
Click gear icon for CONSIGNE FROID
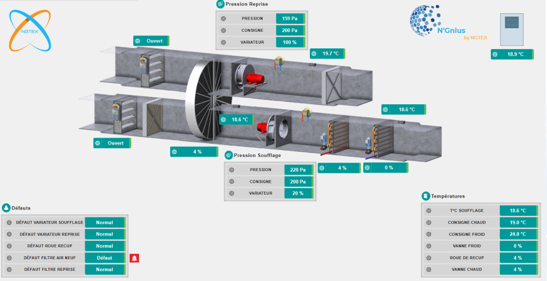[x=429, y=234]
